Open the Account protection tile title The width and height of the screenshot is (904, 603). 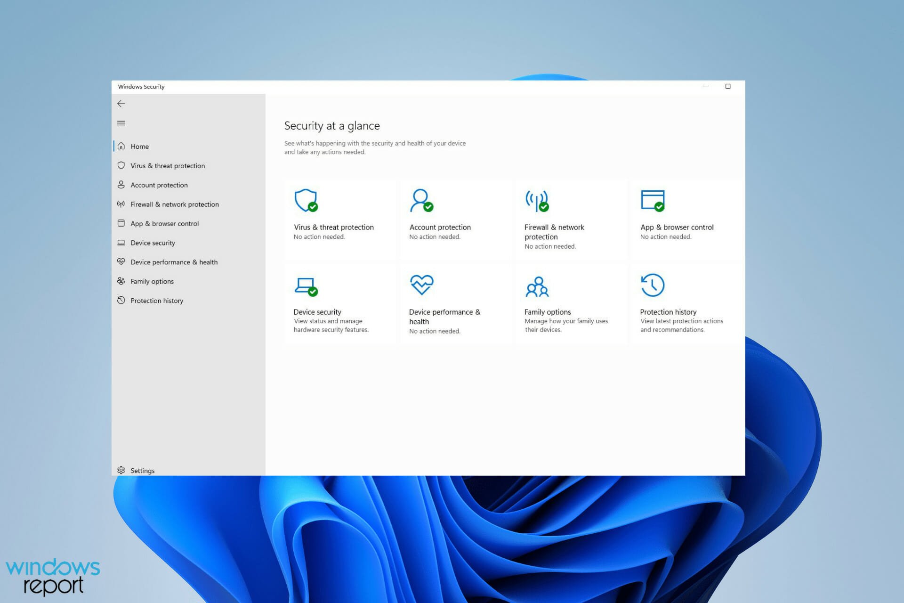click(x=440, y=227)
